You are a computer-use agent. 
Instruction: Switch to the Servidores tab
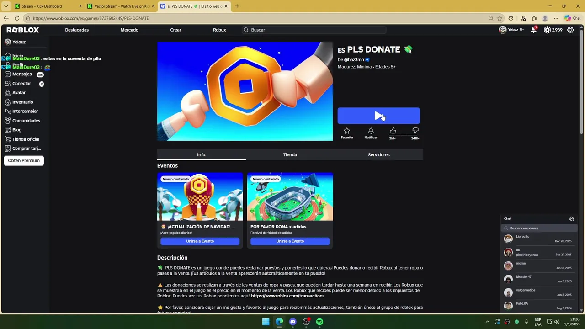coord(379,155)
